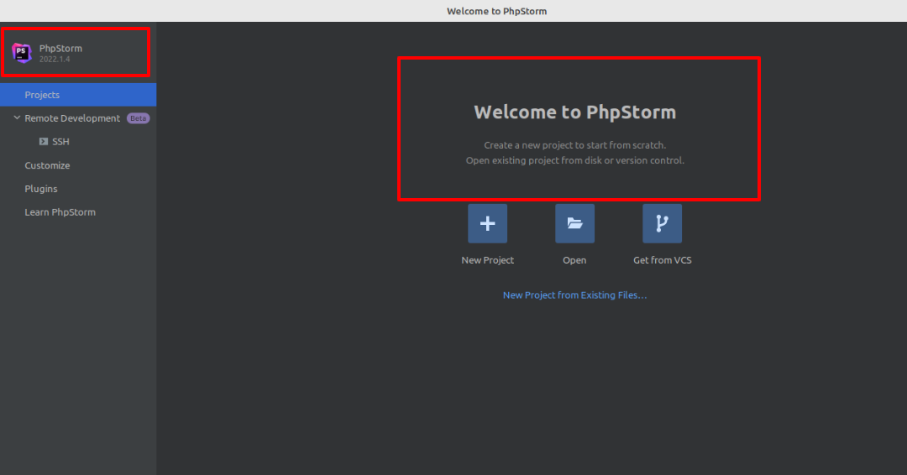Click the Beta badge
Viewport: 907px width, 475px height.
[139, 118]
